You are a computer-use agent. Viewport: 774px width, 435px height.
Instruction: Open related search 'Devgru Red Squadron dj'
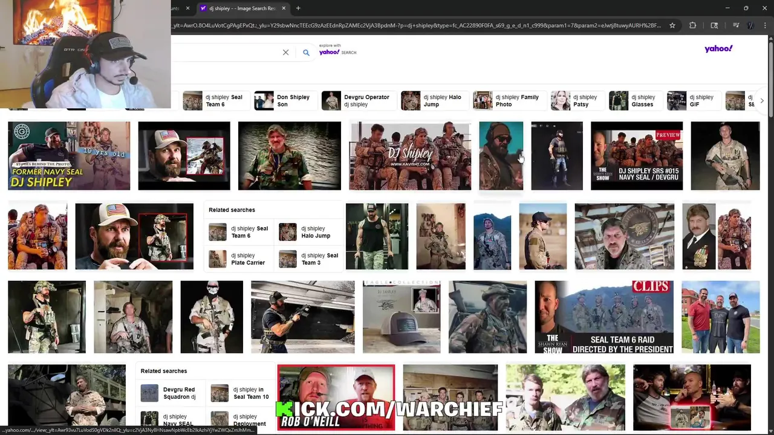click(169, 393)
